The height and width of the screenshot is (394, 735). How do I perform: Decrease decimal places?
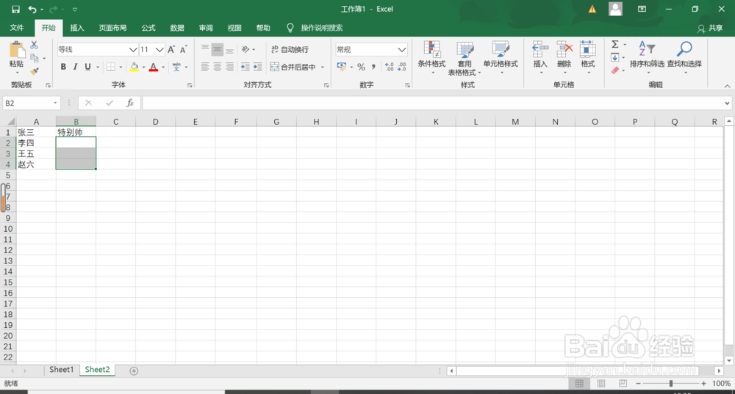(x=402, y=67)
